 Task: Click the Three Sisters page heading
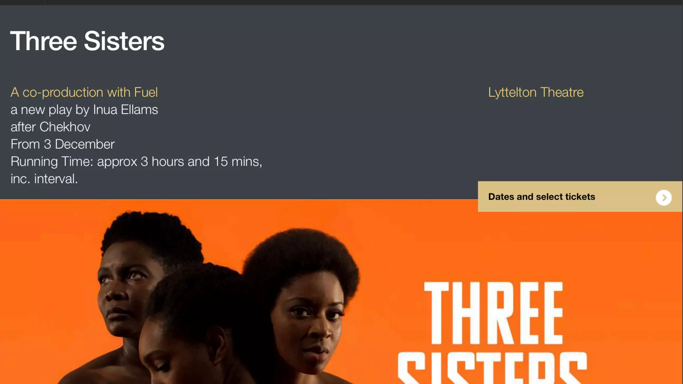(87, 41)
